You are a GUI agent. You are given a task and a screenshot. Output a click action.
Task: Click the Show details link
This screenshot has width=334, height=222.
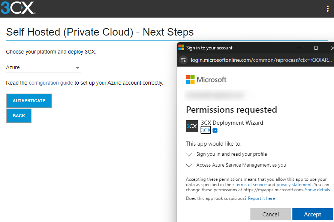click(317, 190)
